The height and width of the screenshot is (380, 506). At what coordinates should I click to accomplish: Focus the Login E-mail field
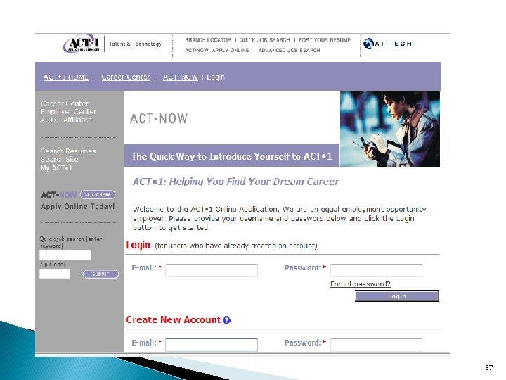[x=212, y=270]
